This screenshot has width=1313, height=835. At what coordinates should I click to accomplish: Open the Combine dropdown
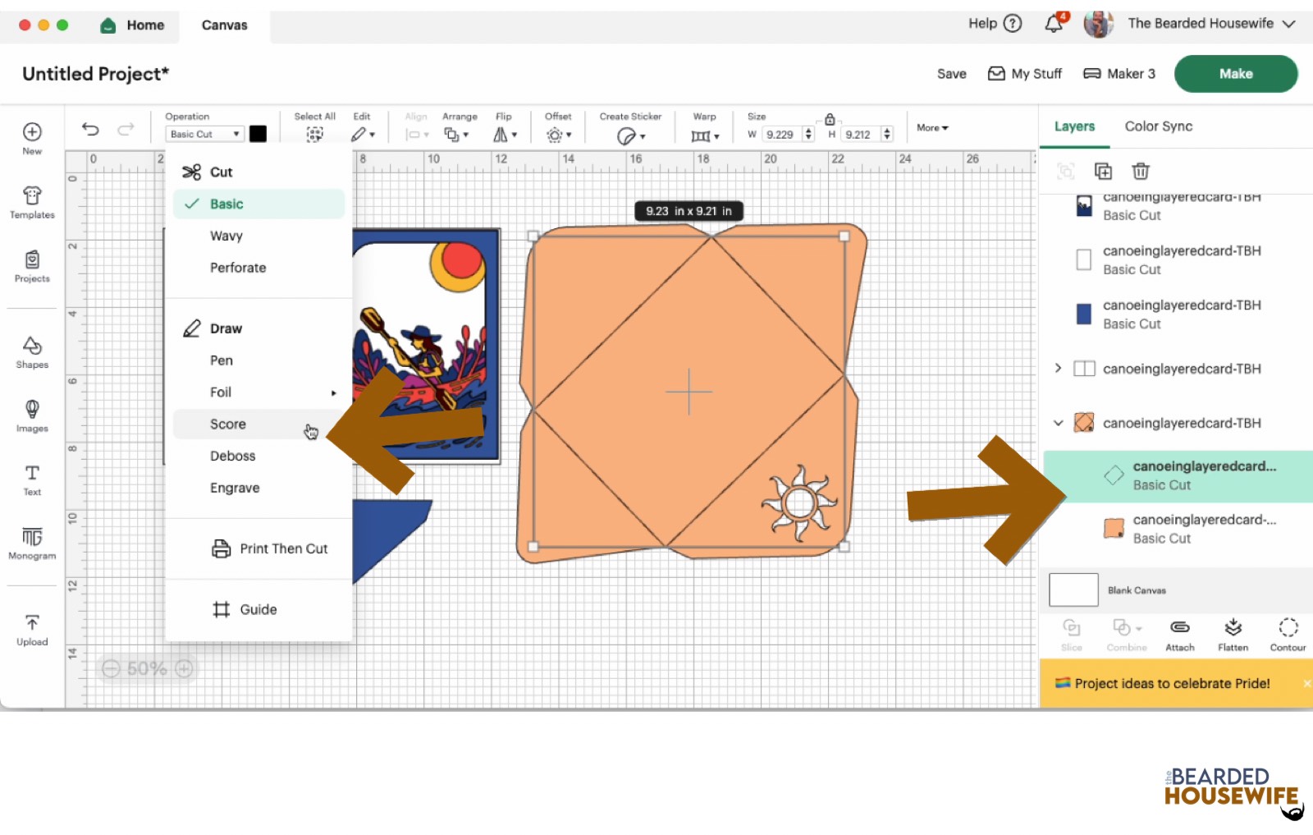click(1127, 635)
